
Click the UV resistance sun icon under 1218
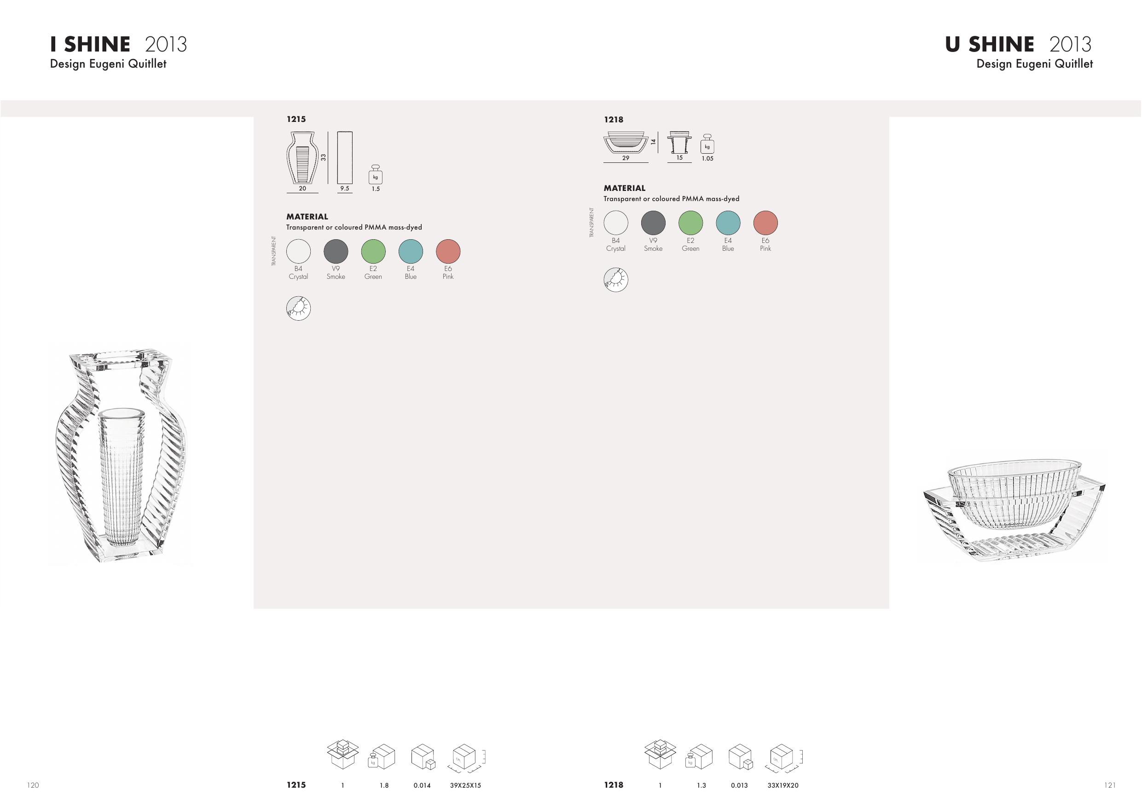point(616,280)
